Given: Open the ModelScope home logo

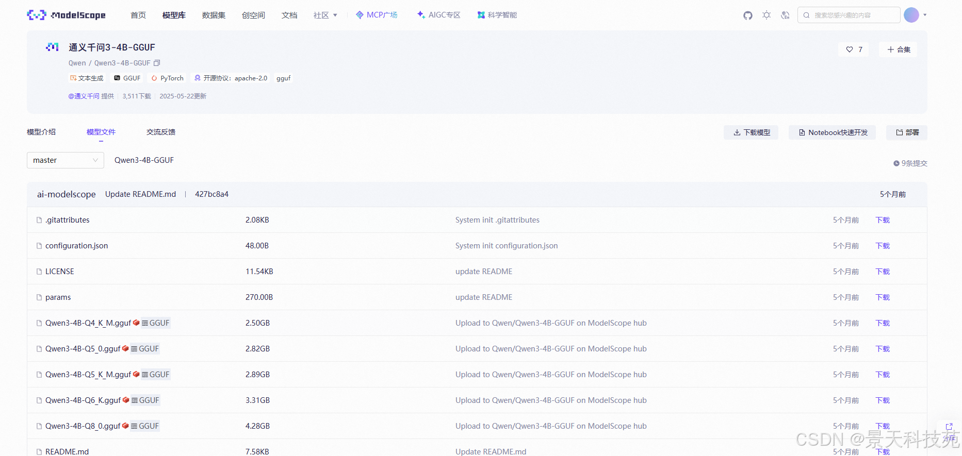Looking at the screenshot, I should point(66,15).
